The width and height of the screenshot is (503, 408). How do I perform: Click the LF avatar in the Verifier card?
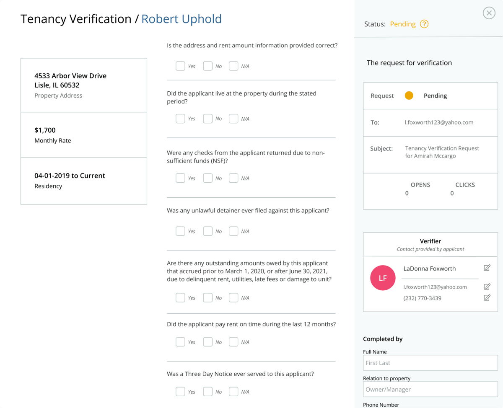tap(383, 278)
